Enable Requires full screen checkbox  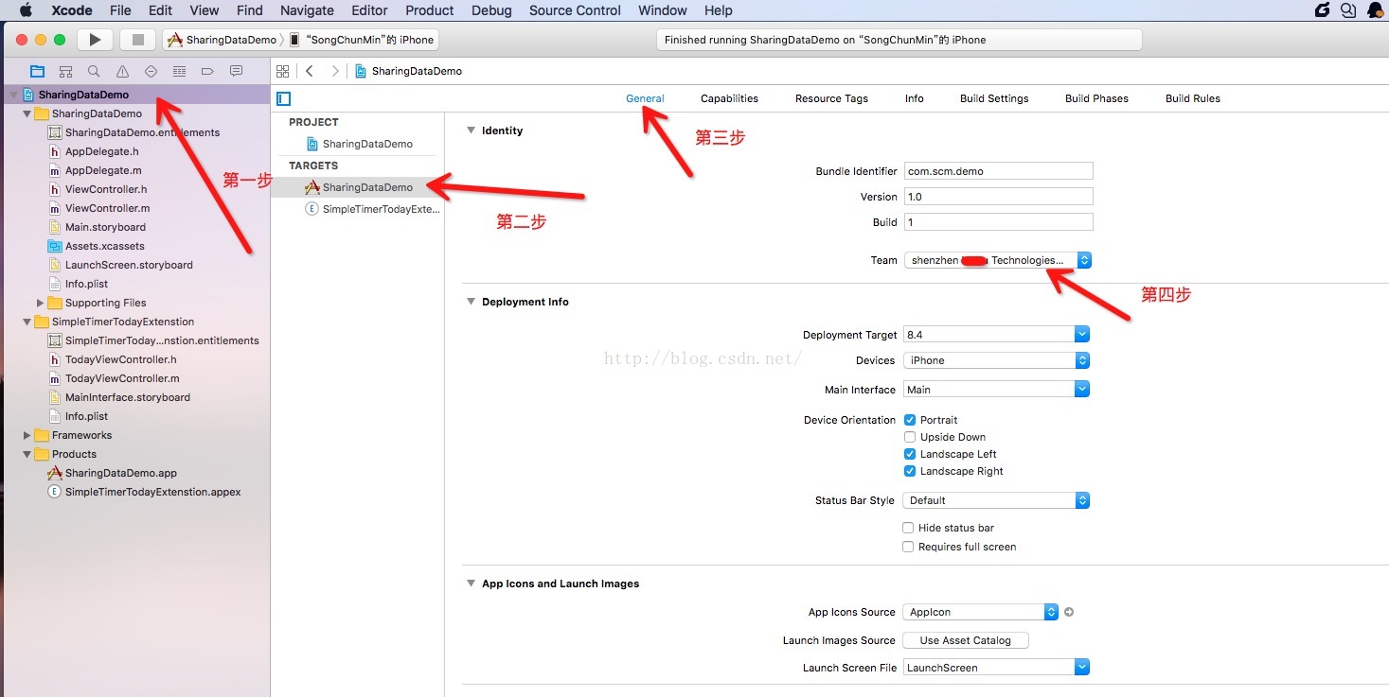[908, 547]
